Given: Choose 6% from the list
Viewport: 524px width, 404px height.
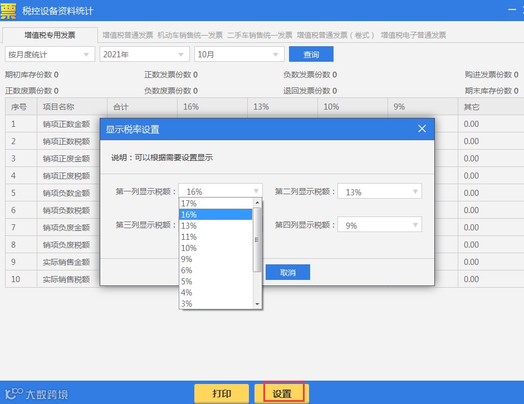Looking at the screenshot, I should (x=216, y=270).
